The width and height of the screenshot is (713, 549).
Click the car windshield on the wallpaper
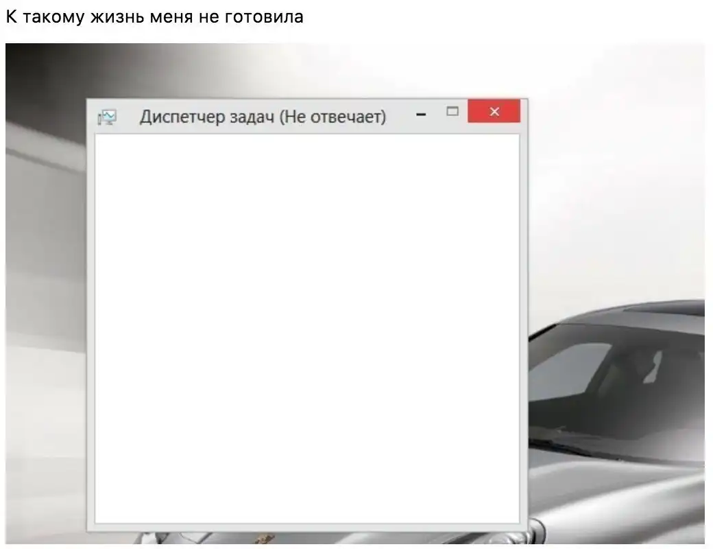(617, 384)
